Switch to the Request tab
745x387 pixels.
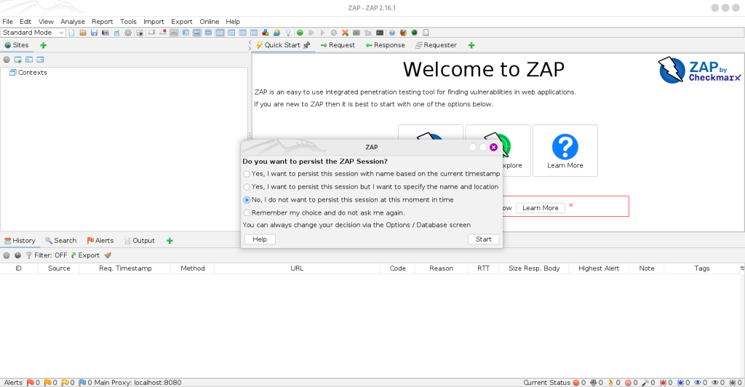point(338,45)
